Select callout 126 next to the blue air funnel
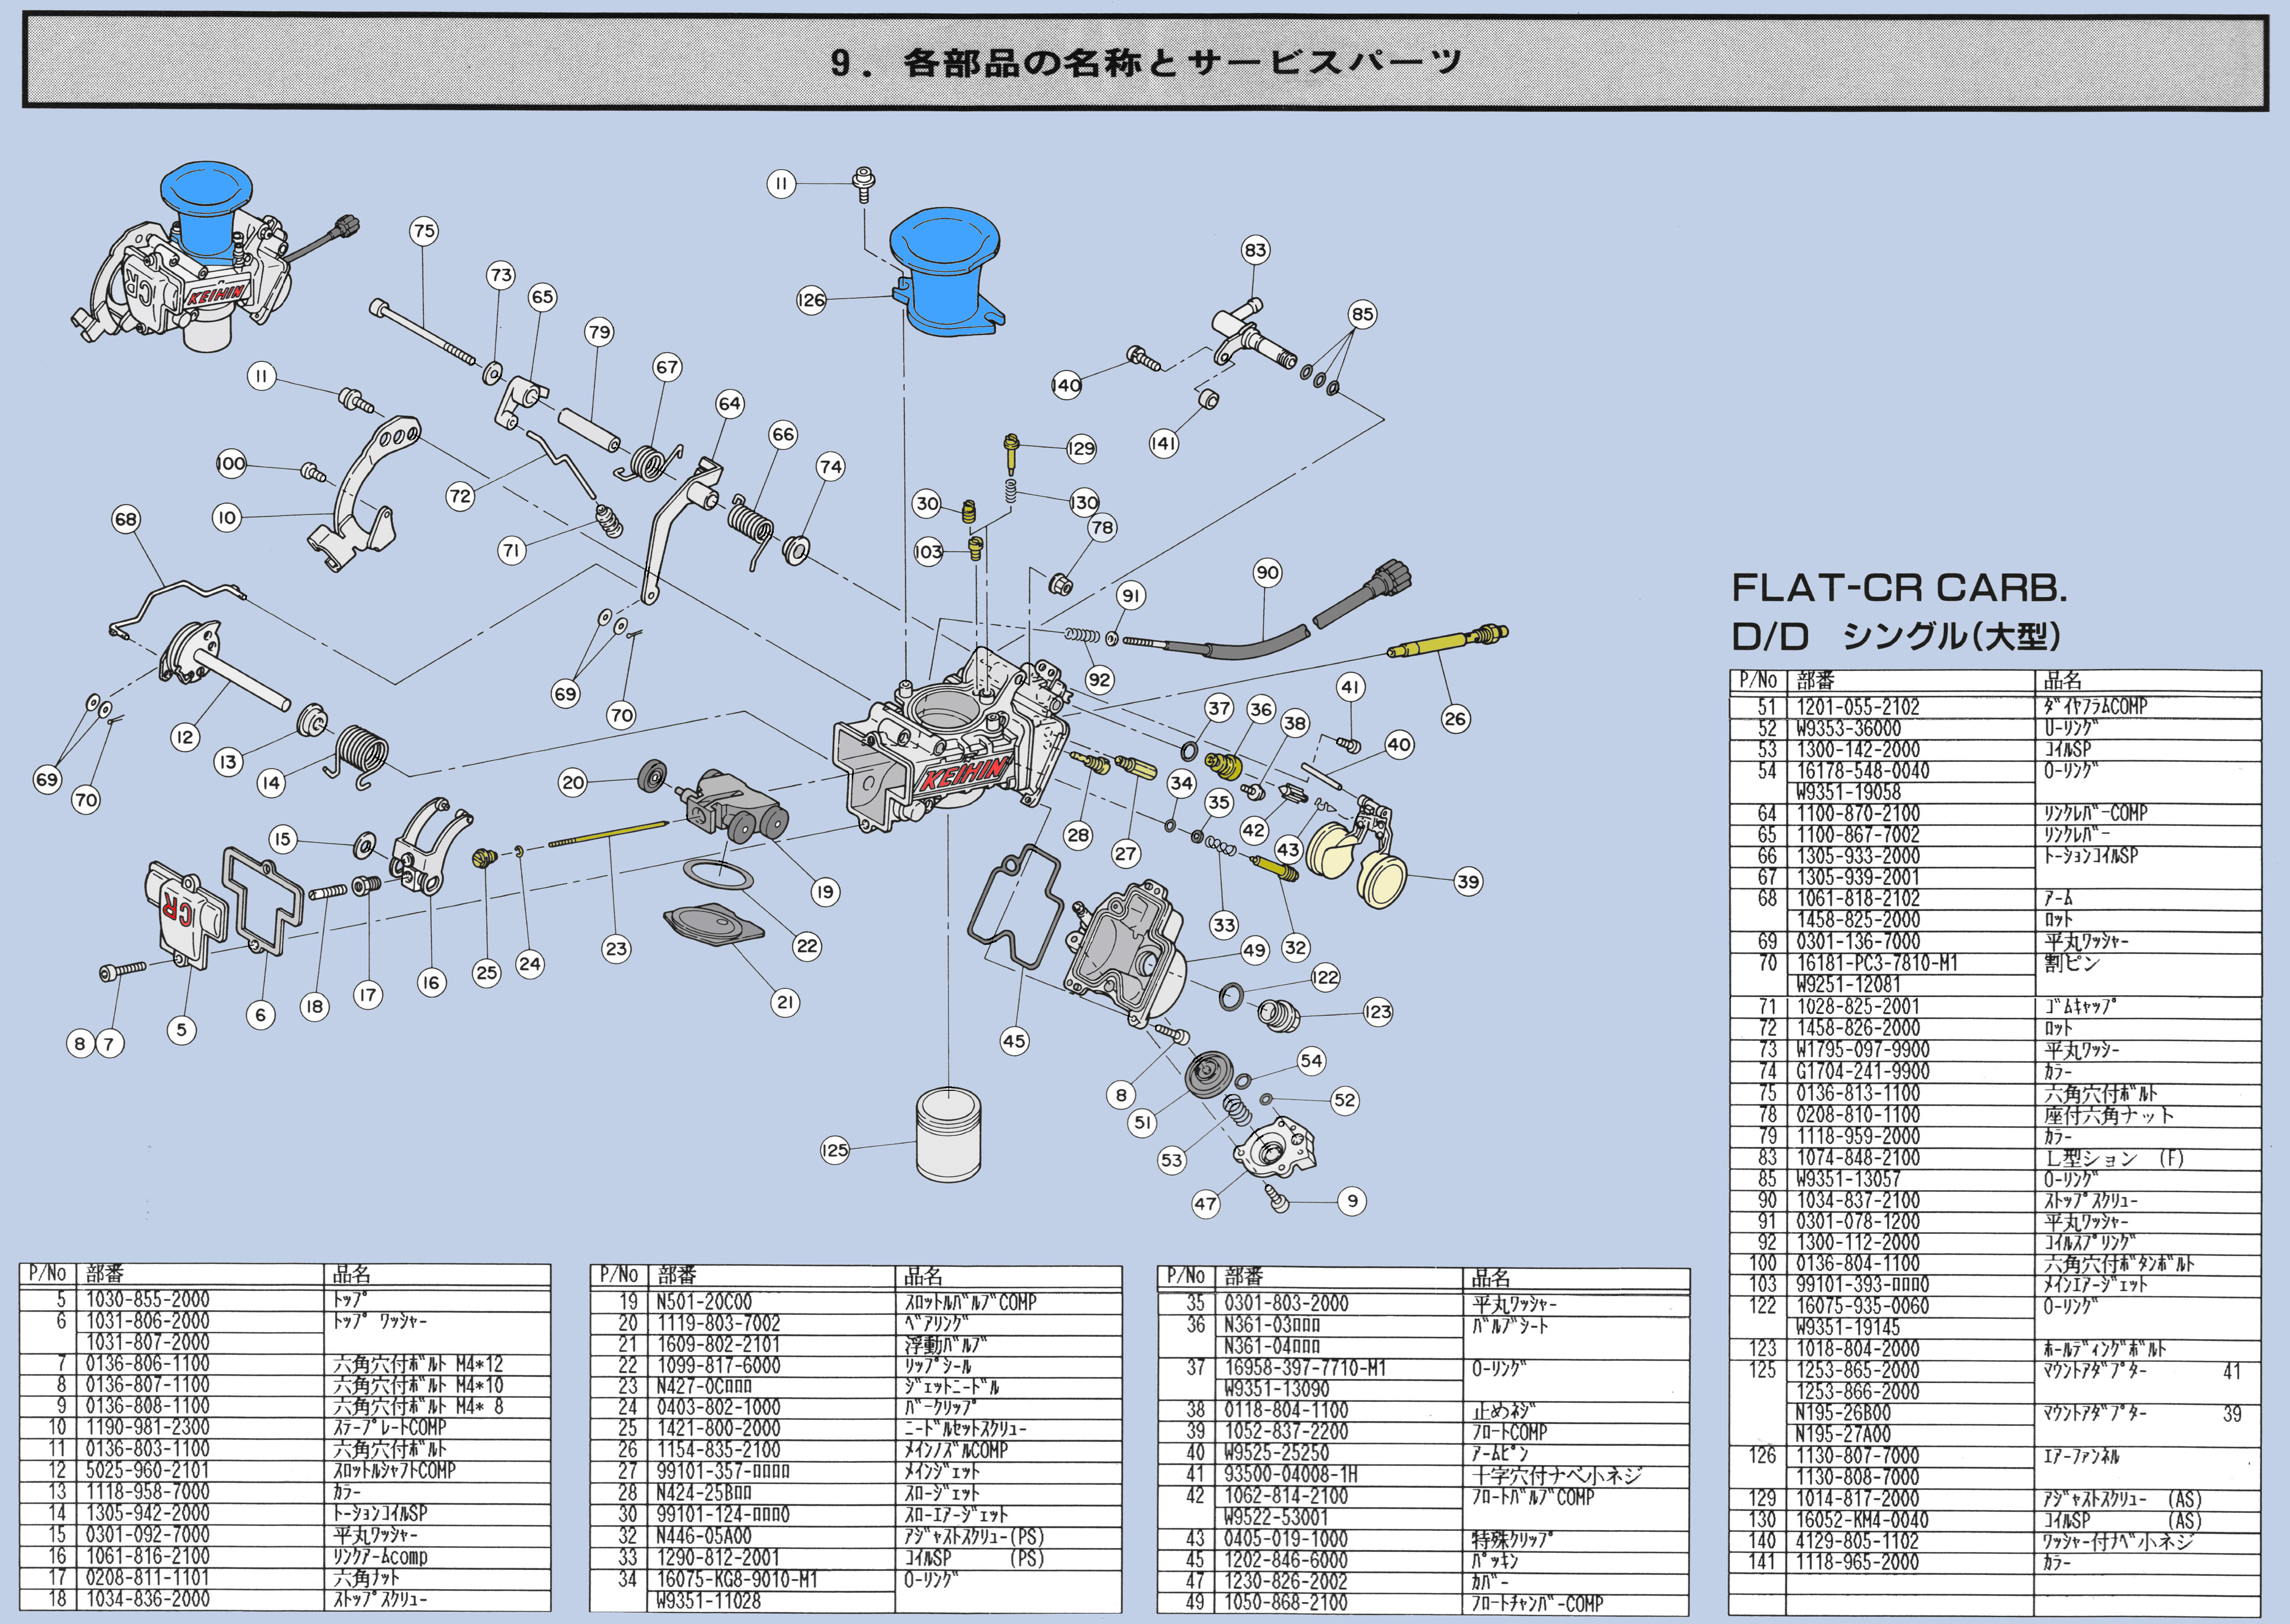 [812, 299]
